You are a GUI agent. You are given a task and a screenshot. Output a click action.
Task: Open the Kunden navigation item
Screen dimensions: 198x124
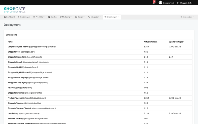point(52,17)
